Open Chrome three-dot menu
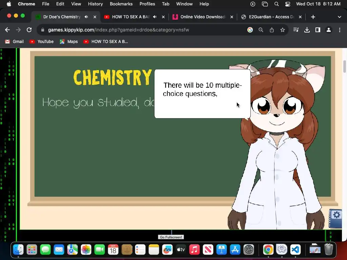 coord(340,30)
